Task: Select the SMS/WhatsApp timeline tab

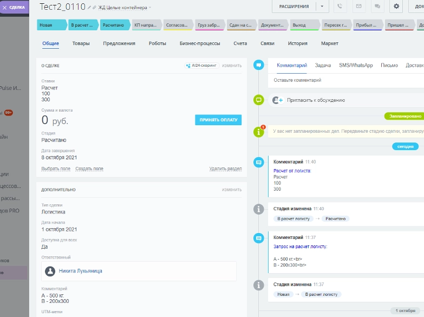Action: coord(356,65)
